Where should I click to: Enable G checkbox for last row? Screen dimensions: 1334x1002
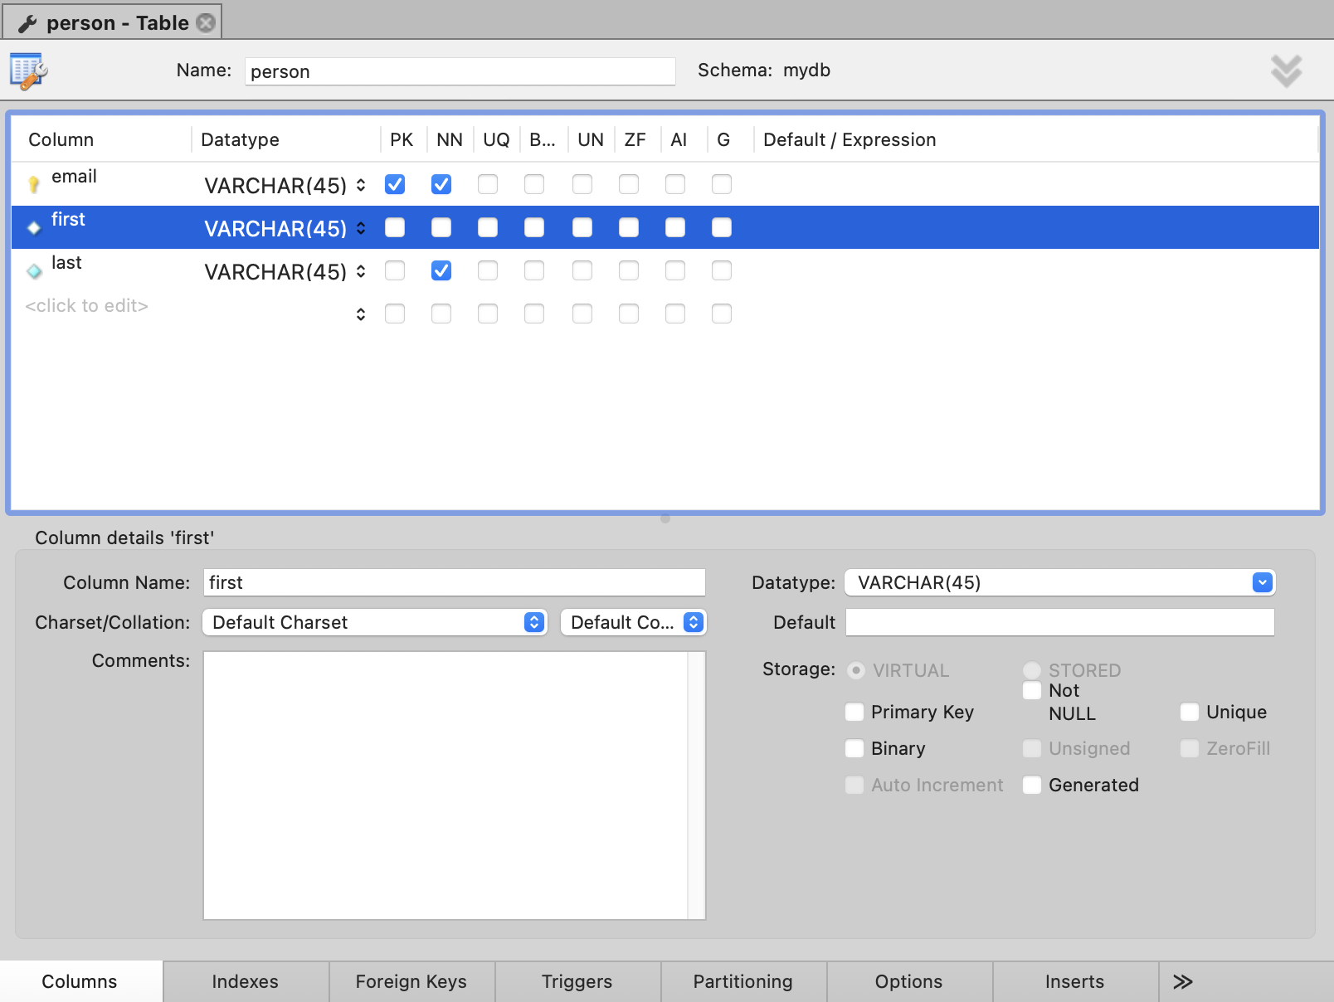[722, 270]
